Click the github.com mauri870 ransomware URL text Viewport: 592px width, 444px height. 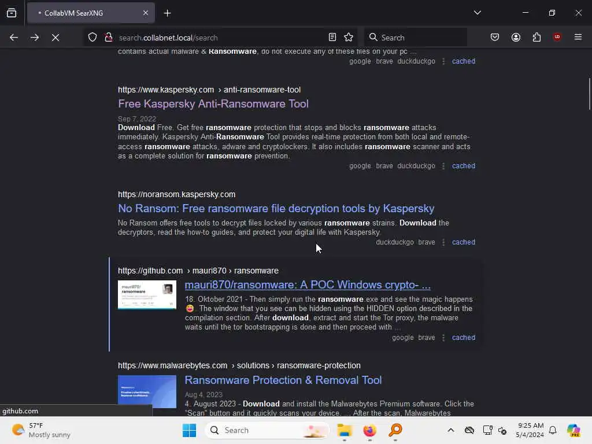coord(198,271)
